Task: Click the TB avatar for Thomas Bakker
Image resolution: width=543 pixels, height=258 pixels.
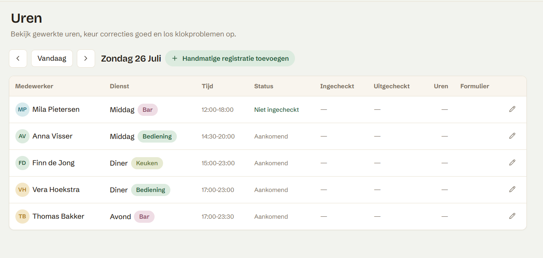Action: (x=22, y=216)
